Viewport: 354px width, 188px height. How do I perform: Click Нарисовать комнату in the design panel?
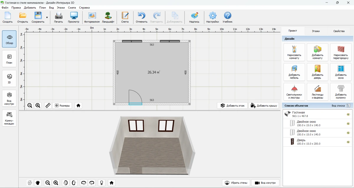coord(294,52)
